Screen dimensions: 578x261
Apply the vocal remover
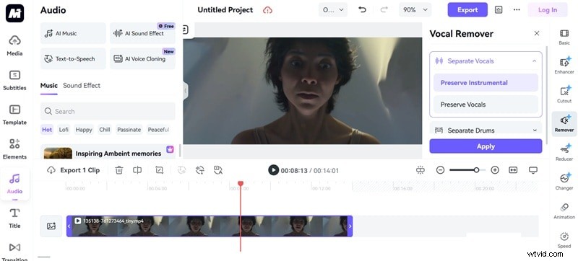[x=486, y=146]
